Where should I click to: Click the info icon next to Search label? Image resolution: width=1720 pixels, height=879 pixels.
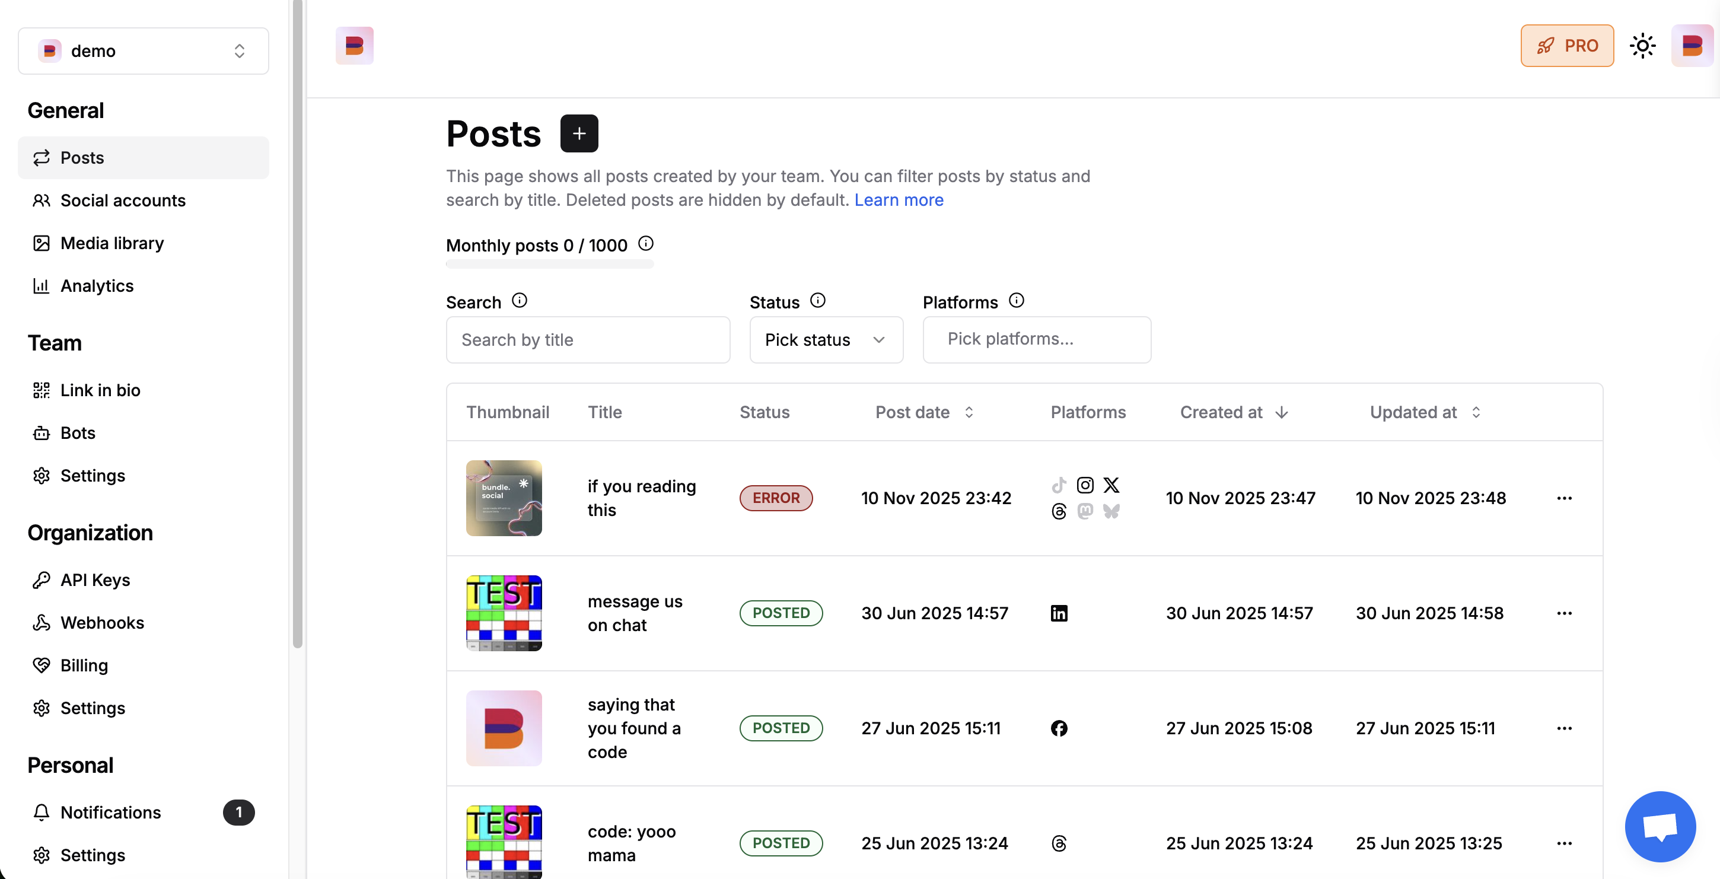click(x=519, y=301)
